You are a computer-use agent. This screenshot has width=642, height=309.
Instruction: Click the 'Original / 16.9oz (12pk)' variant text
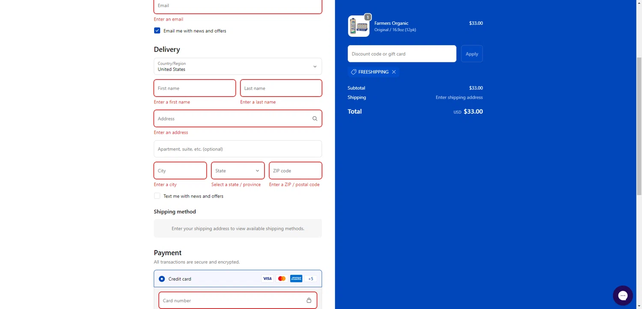pos(395,30)
